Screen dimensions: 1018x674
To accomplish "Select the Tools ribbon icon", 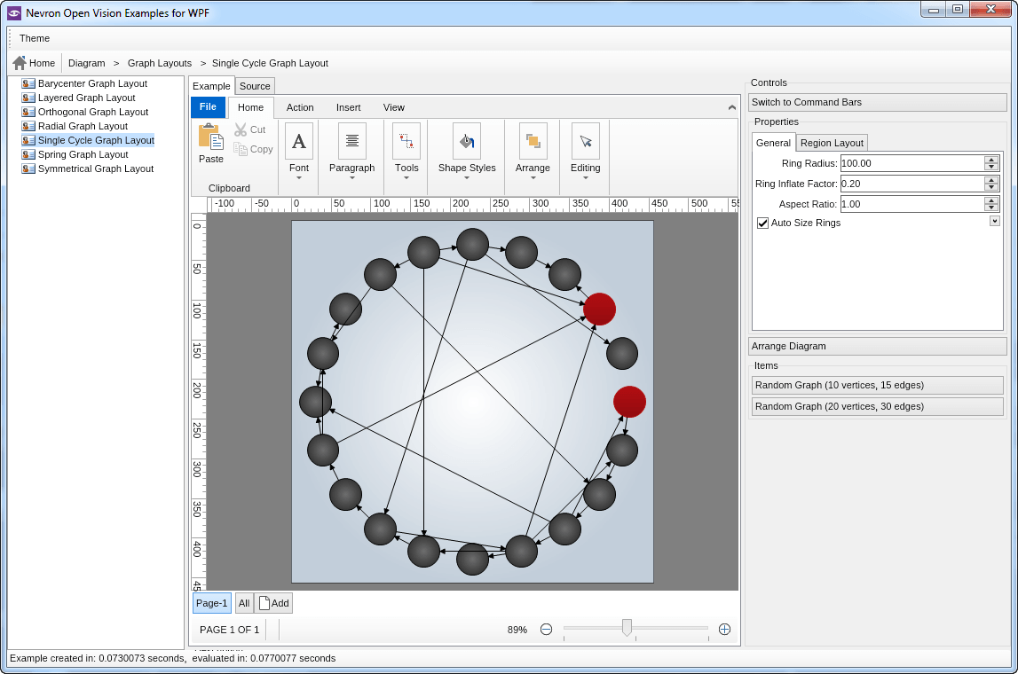I will pyautogui.click(x=406, y=141).
